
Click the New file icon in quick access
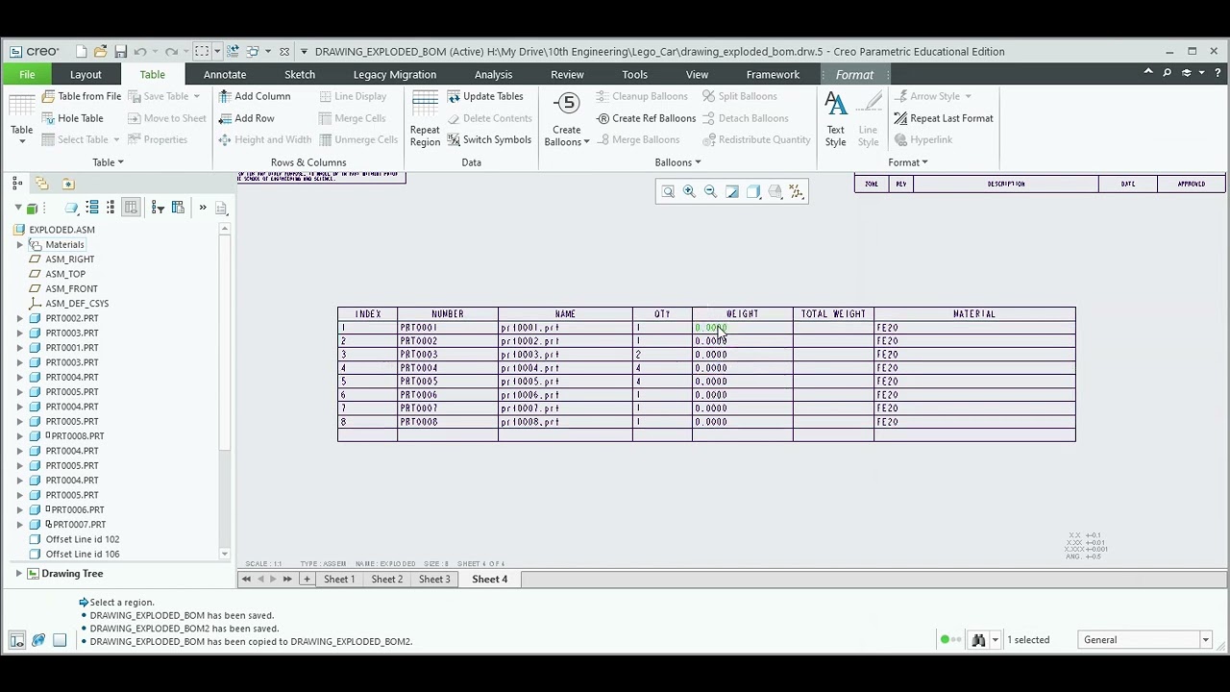pos(81,51)
